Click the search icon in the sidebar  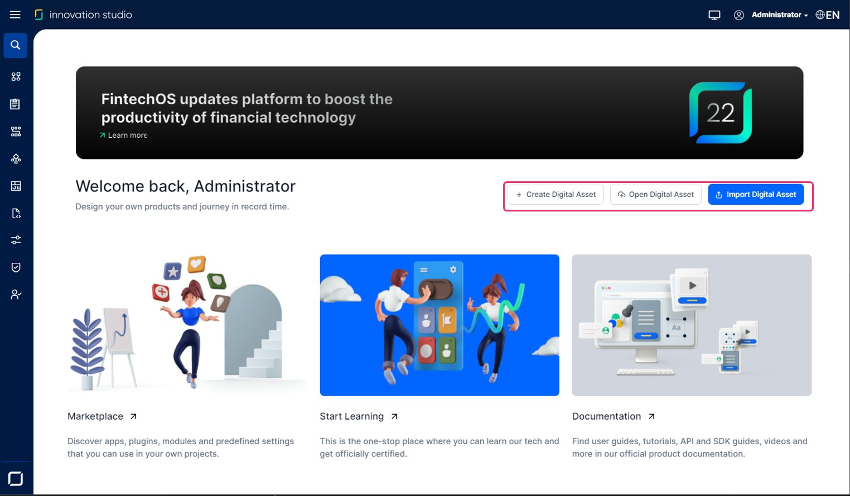(16, 45)
